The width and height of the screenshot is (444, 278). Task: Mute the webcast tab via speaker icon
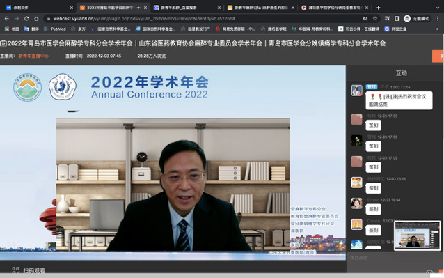[138, 8]
